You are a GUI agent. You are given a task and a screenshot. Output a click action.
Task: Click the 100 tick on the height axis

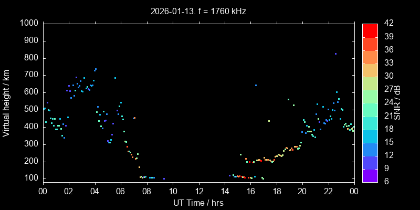click(30, 178)
